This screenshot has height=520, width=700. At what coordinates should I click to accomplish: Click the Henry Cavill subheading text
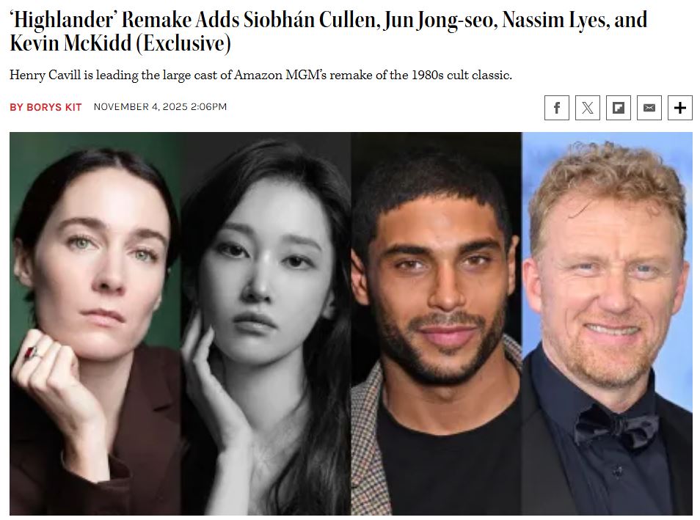click(x=260, y=75)
